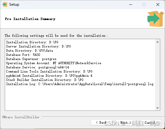Image resolution: width=165 pixels, height=129 pixels.
Task: Click the pgAdmin4 Installation Directory line
Action: point(49,76)
